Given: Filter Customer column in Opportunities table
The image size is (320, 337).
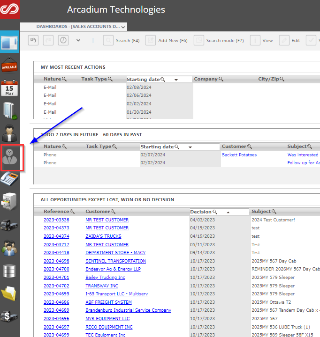Looking at the screenshot, I should 113,212.
